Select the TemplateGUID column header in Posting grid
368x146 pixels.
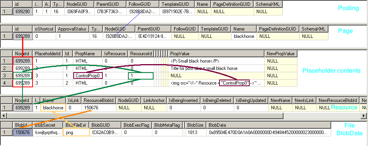click(x=177, y=4)
